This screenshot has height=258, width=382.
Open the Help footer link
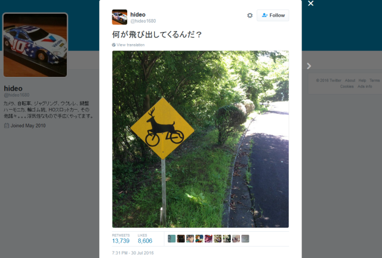[362, 80]
